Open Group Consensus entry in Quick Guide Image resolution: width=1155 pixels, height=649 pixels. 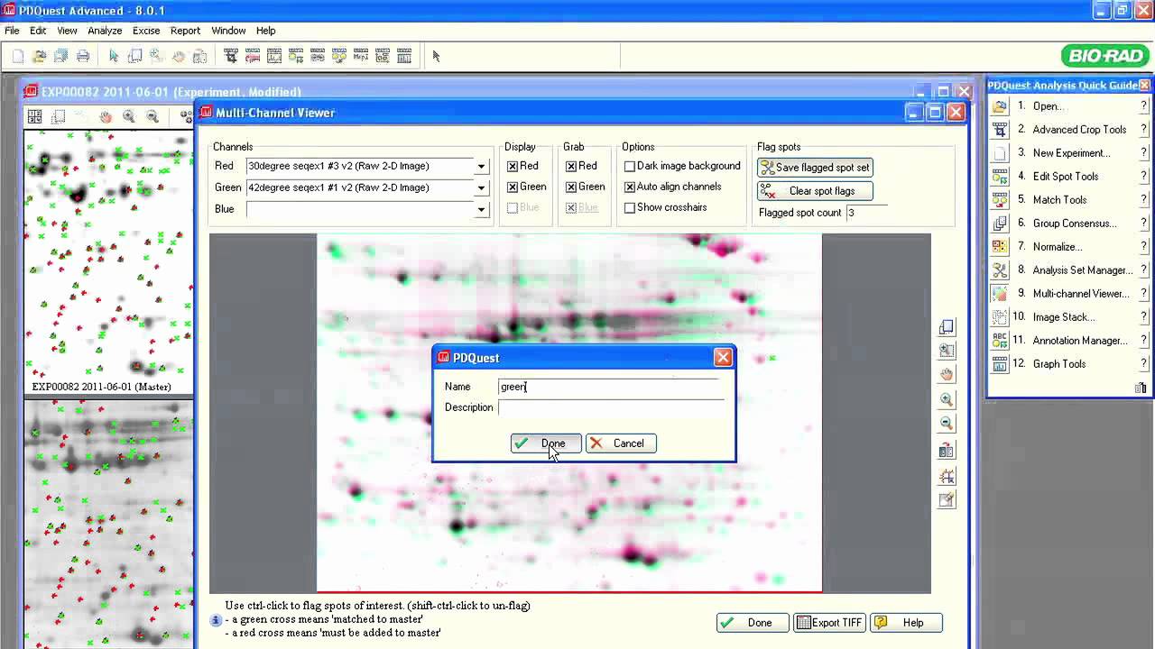click(1074, 224)
